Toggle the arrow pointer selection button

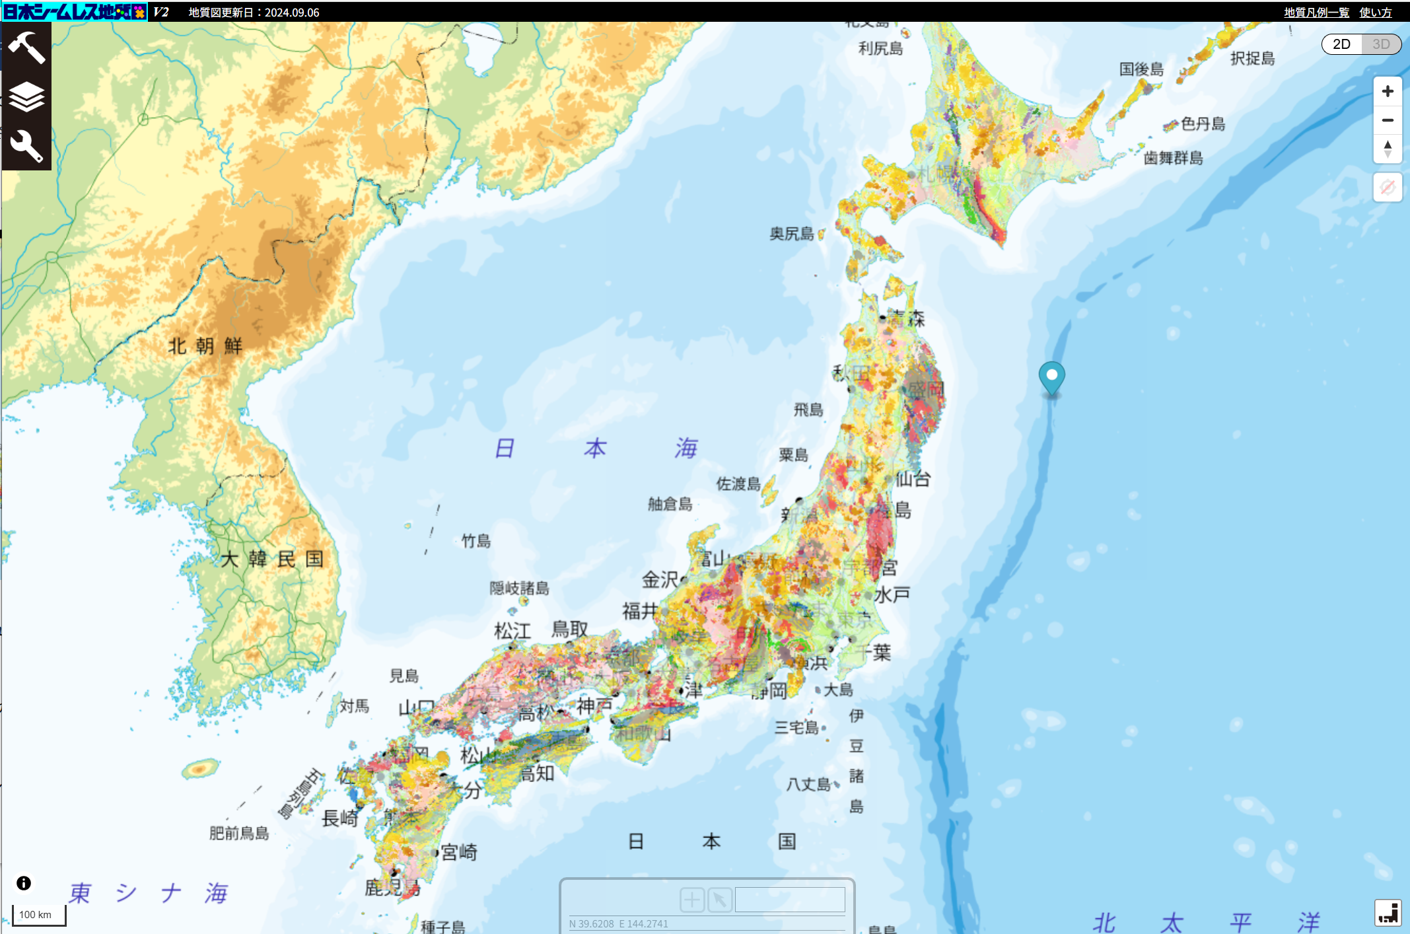tap(719, 900)
